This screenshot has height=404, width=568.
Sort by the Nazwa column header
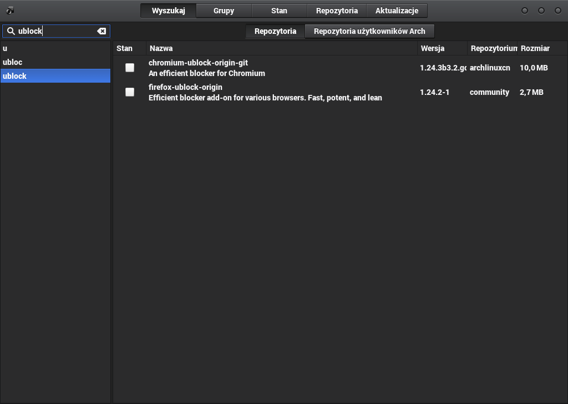282,48
